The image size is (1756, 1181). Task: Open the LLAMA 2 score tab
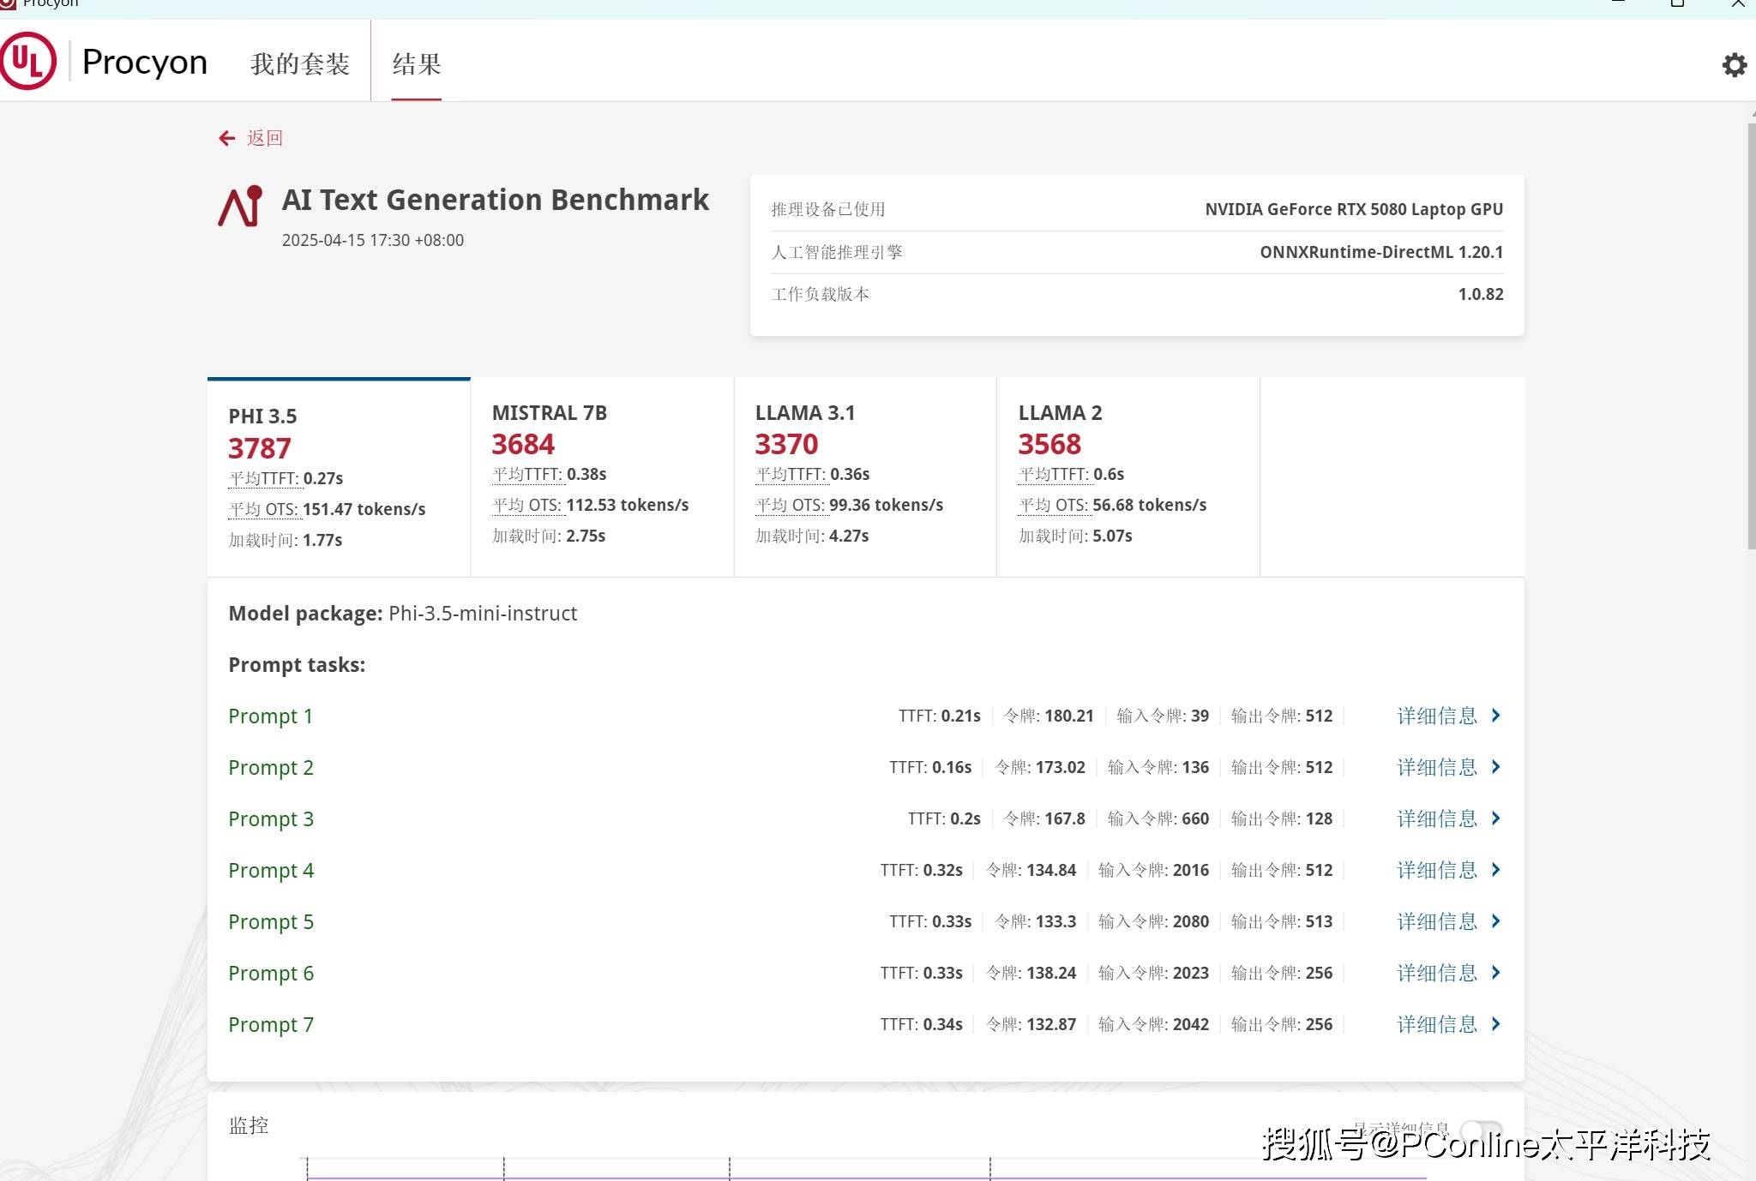pyautogui.click(x=1128, y=474)
